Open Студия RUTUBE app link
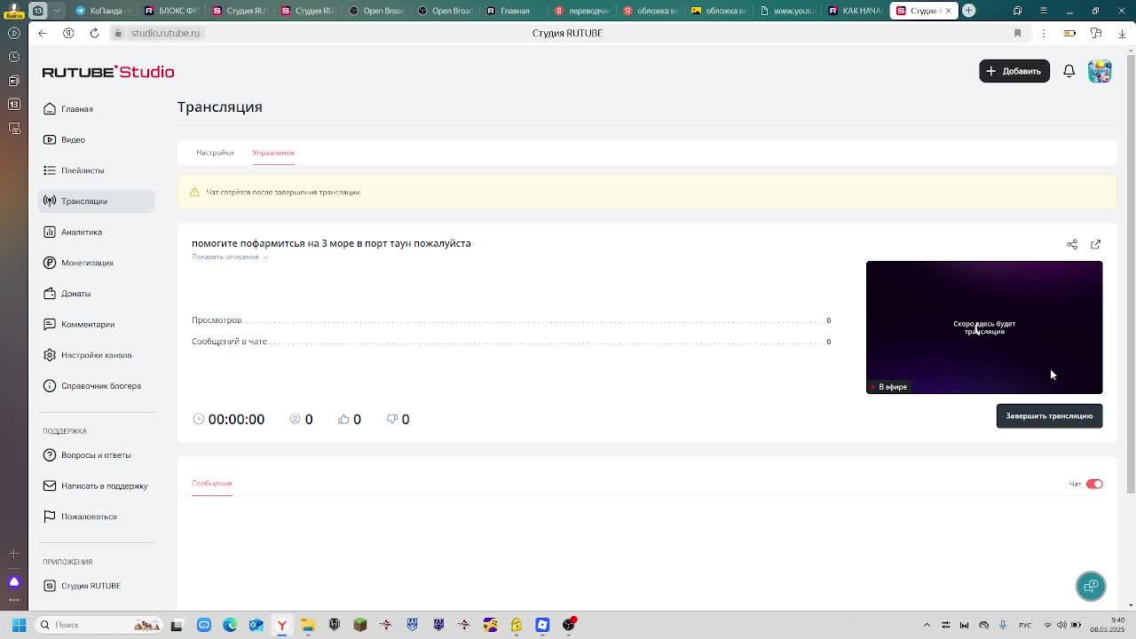 click(x=91, y=586)
